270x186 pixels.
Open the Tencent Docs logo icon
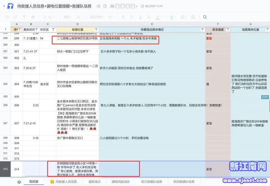10,6
